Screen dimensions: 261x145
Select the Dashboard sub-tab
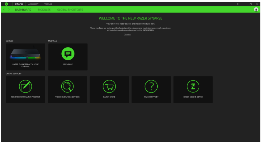tap(23, 10)
